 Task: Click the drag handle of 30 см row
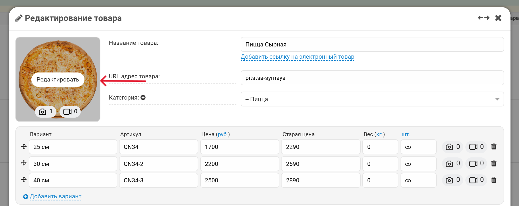24,163
